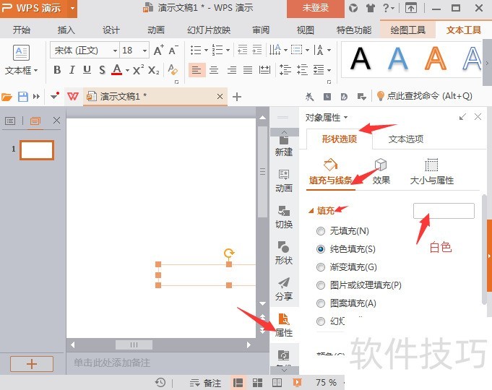Collapse the 填充 section
Image resolution: width=492 pixels, height=390 pixels.
pyautogui.click(x=311, y=211)
